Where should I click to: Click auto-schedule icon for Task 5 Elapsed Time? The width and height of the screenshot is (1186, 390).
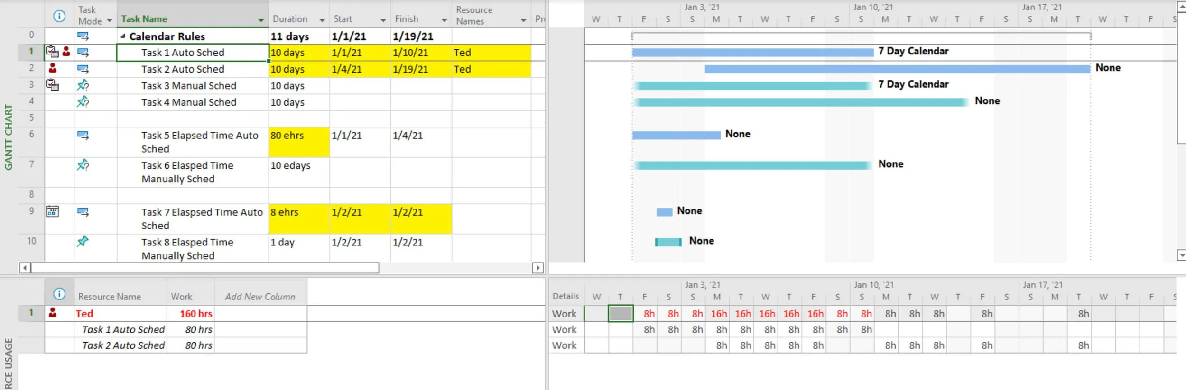(x=83, y=136)
